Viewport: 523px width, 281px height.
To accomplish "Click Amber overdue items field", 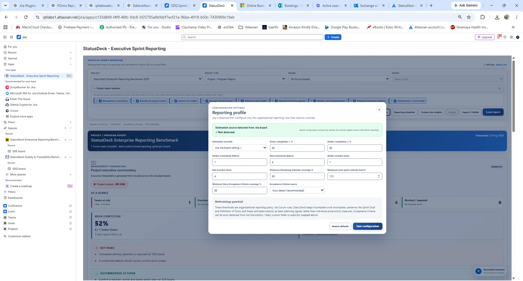I will coord(354,162).
